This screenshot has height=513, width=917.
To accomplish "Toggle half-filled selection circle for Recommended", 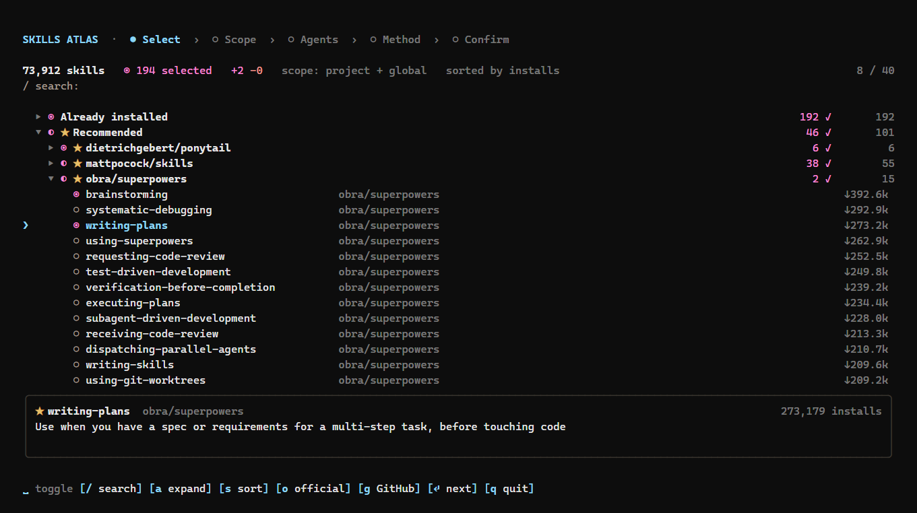I will (x=51, y=133).
